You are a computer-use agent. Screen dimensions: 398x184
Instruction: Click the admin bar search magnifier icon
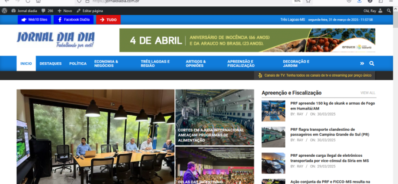click(x=388, y=11)
